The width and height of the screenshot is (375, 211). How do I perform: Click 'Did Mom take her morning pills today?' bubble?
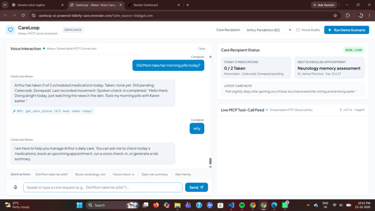pyautogui.click(x=168, y=65)
